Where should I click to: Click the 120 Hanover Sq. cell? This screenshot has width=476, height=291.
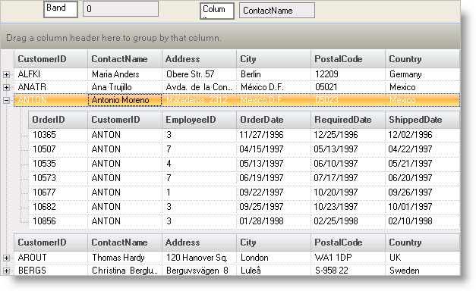[199, 258]
